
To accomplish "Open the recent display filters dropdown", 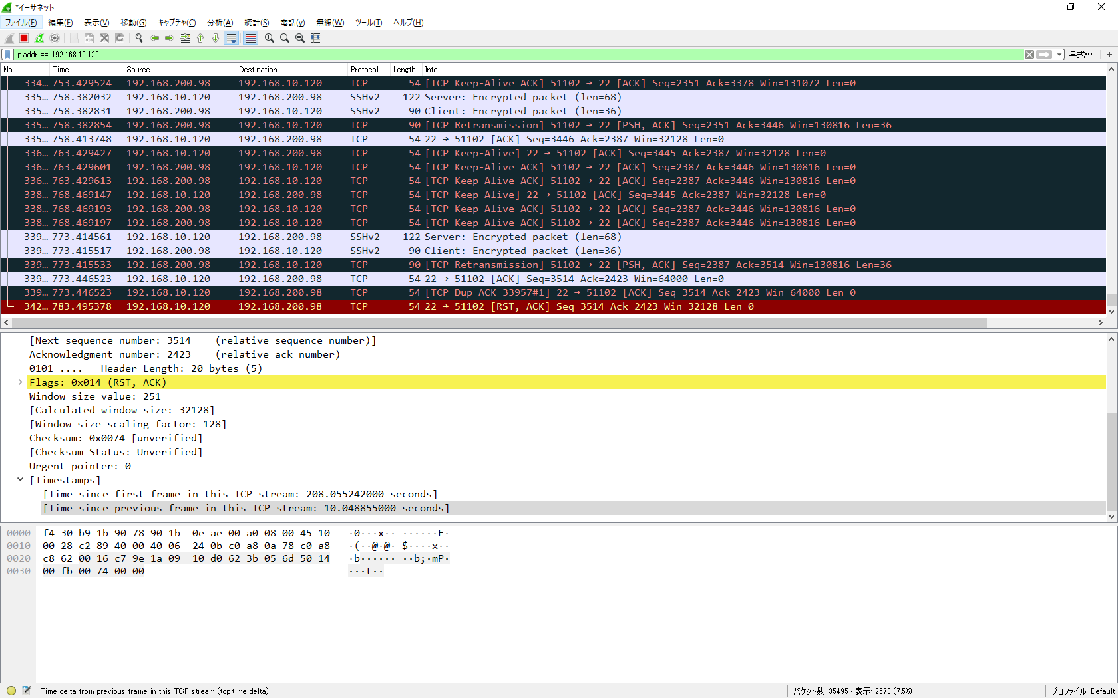I will pos(1059,55).
